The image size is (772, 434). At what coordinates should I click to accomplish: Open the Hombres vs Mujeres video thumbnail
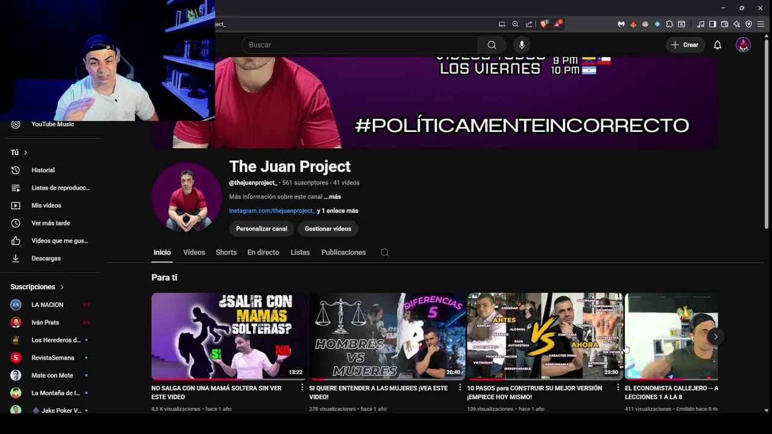click(x=387, y=336)
